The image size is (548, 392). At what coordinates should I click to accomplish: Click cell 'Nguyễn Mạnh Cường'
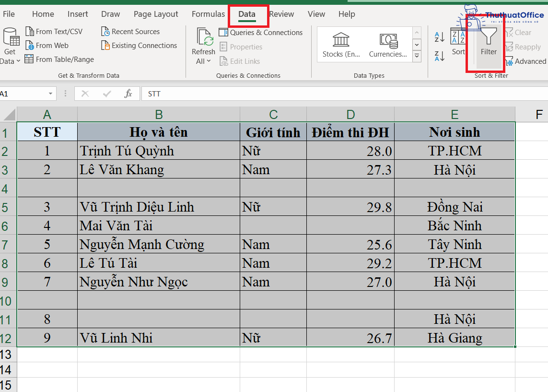pyautogui.click(x=159, y=244)
